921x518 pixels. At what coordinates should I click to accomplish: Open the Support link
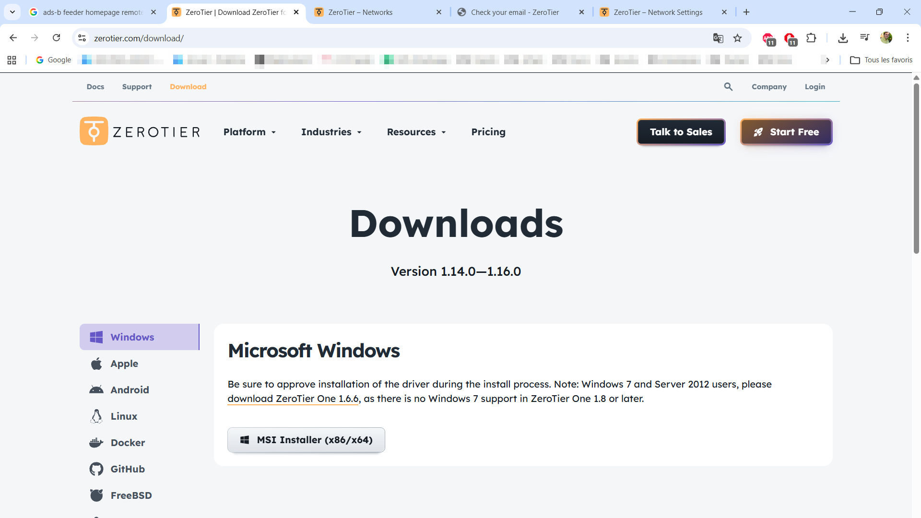137,87
